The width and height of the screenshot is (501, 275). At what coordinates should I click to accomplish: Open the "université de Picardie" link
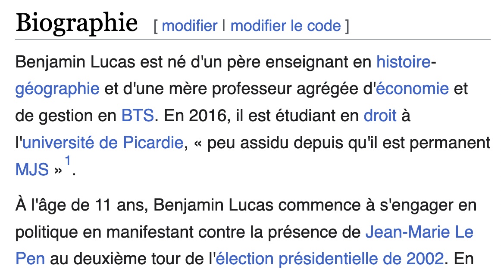point(103,142)
